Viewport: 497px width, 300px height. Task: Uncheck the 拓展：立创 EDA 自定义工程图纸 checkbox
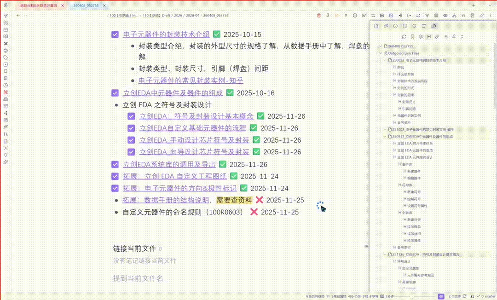tap(115, 176)
